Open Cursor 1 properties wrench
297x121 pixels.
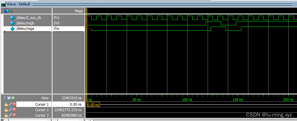pyautogui.click(x=10, y=104)
